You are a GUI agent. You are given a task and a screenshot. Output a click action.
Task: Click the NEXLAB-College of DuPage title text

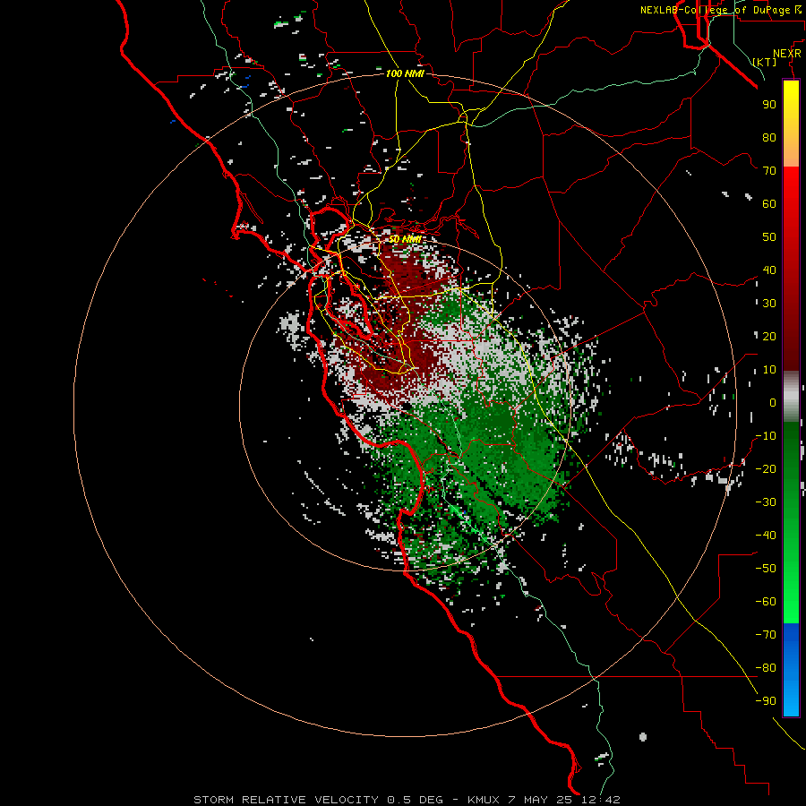click(x=723, y=10)
